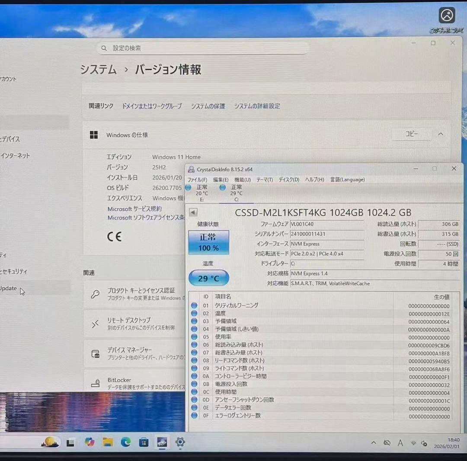Collapse the Windows の仕様 section chevron

[x=440, y=134]
